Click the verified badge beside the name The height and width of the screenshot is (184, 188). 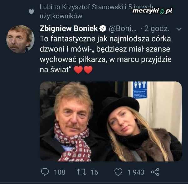tap(102, 29)
